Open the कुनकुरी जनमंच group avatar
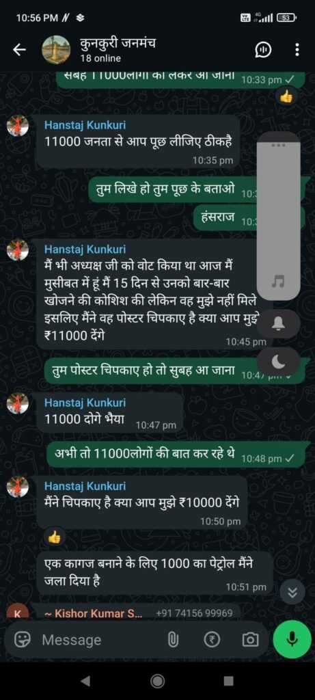 click(56, 49)
